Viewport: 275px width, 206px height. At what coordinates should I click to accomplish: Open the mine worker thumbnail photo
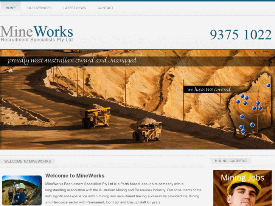coord(22,190)
